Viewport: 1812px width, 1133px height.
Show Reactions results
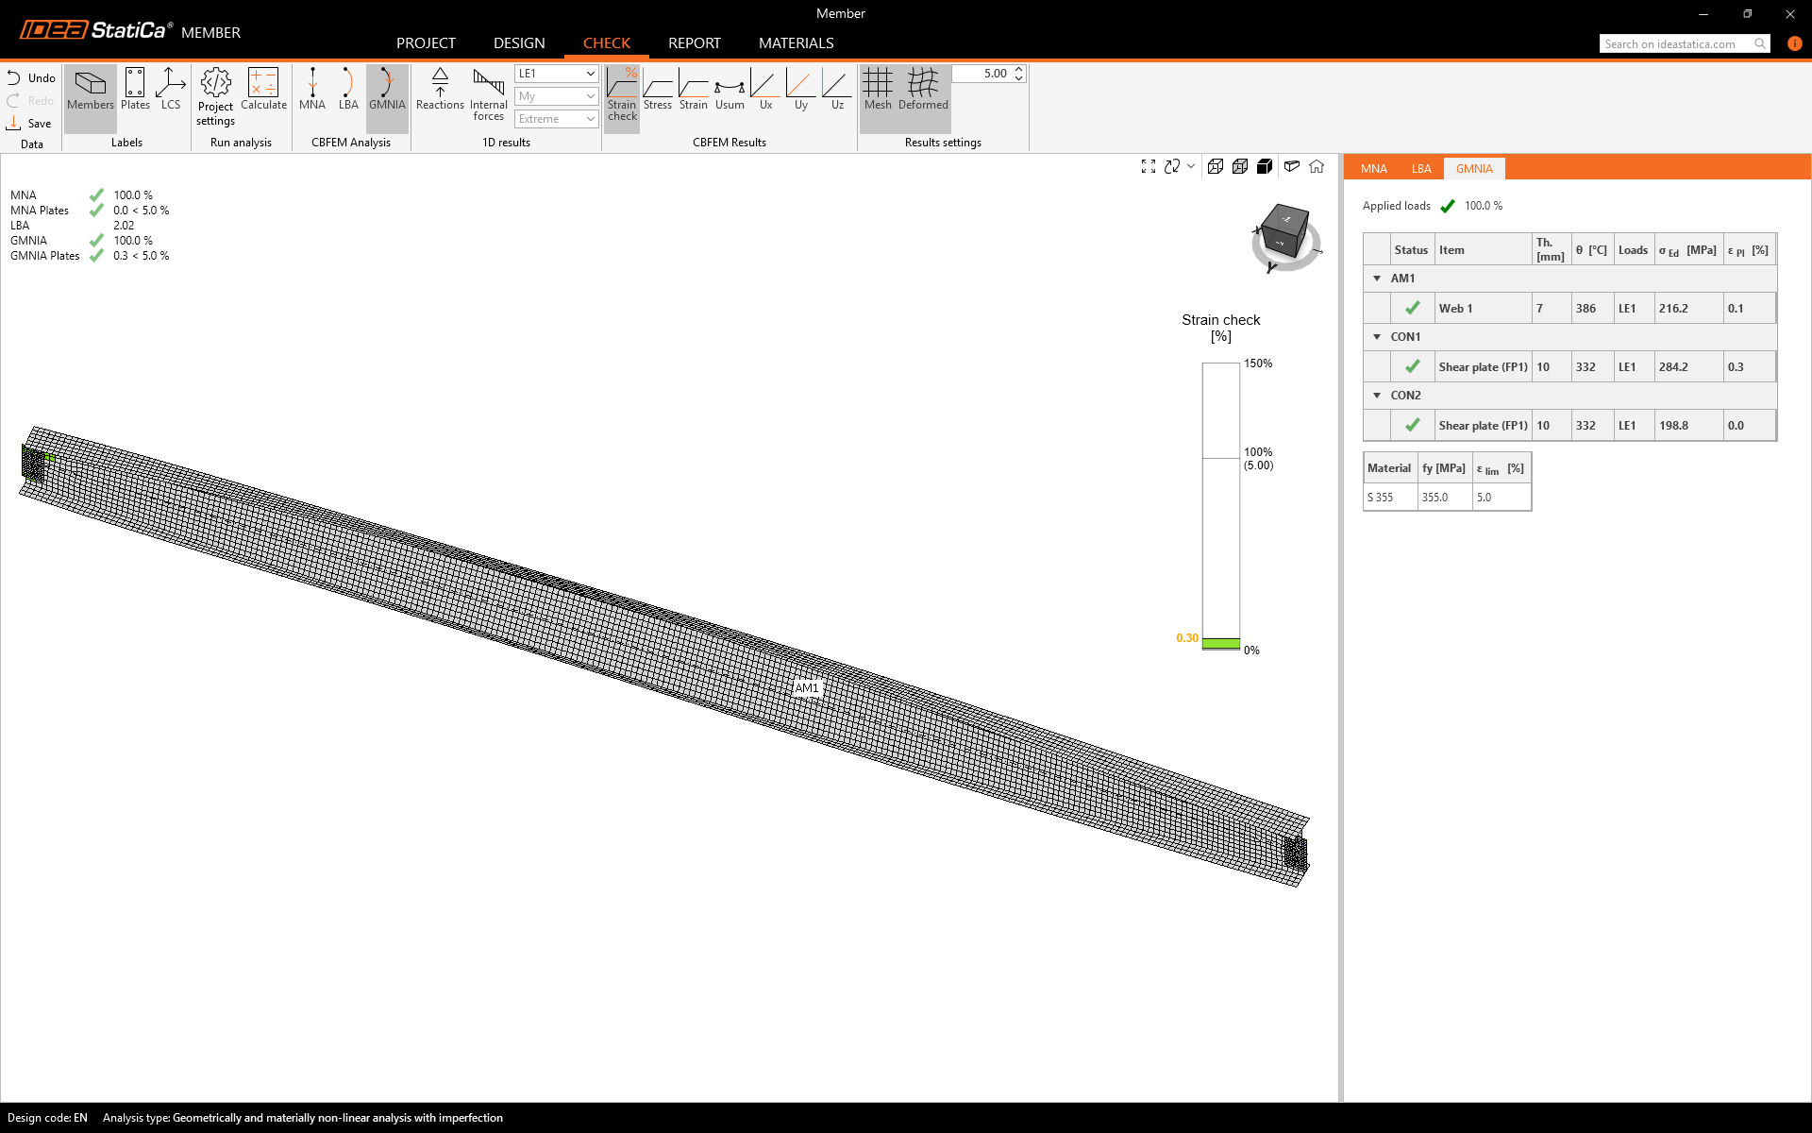pos(440,90)
